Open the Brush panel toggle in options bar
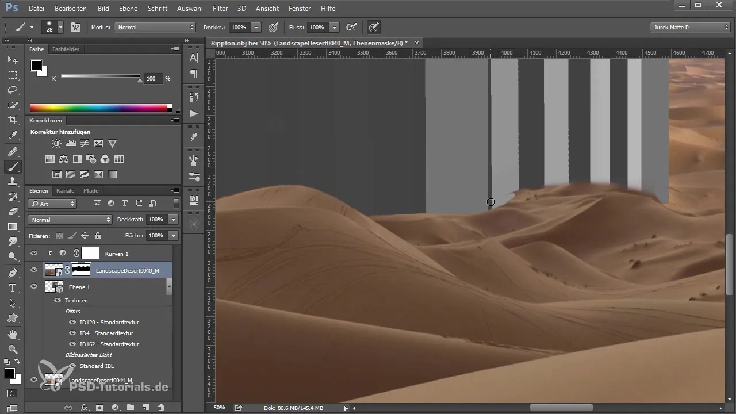 (x=75, y=27)
